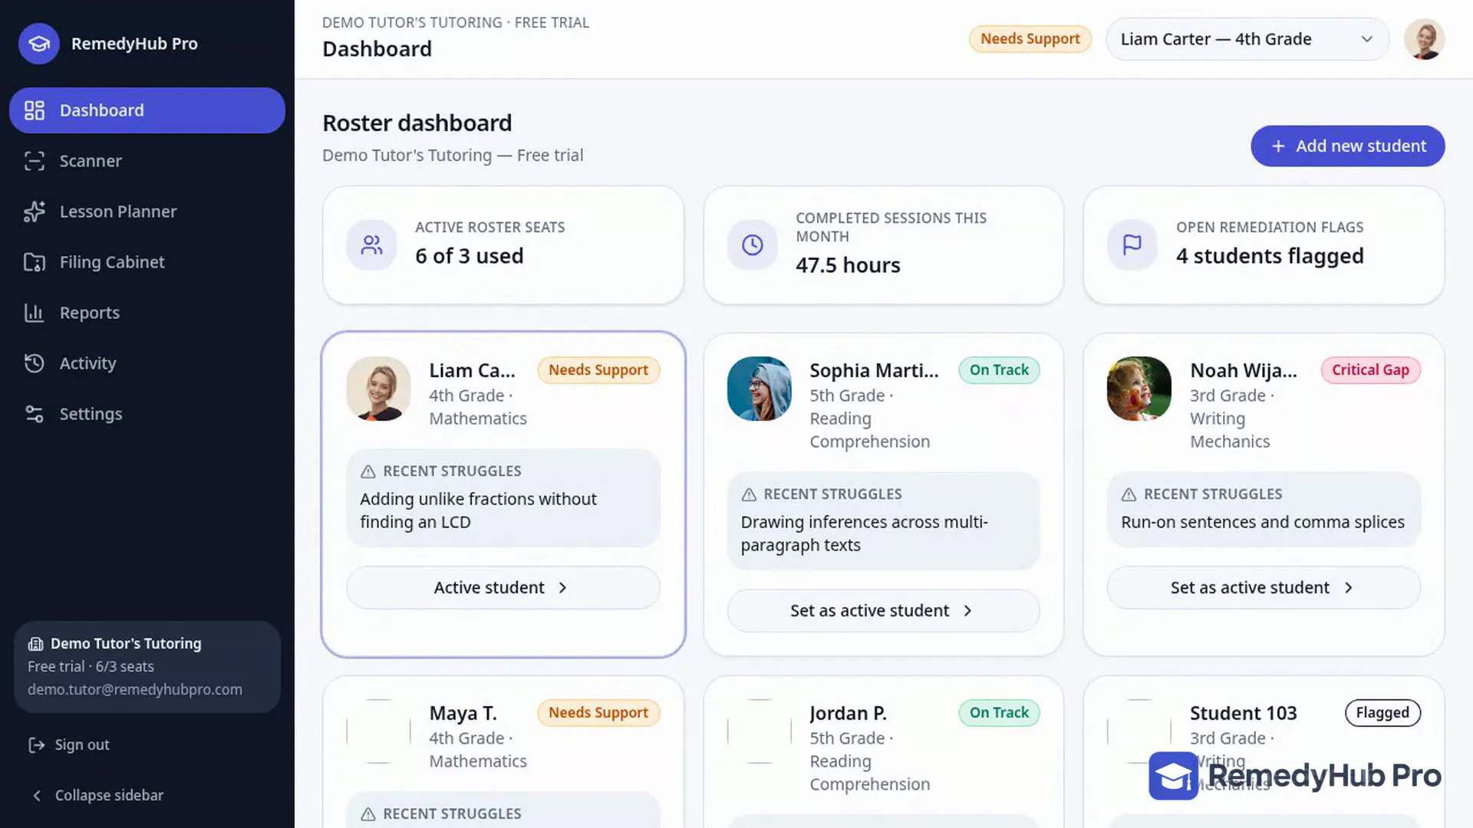Click Run-on sentences and comma splices text
Screen dimensions: 1473x828
[x=1263, y=522]
